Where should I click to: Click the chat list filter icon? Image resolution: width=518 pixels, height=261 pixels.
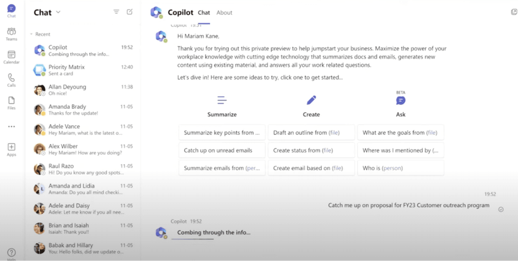(116, 12)
